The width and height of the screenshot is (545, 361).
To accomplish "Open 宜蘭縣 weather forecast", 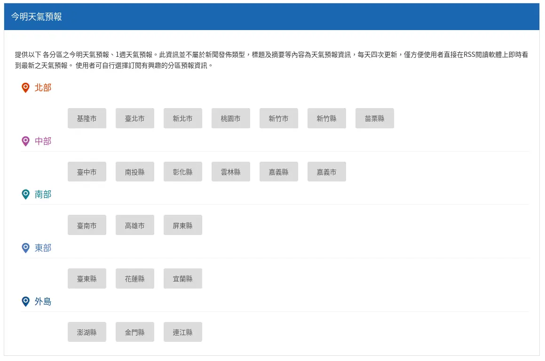I will click(x=183, y=279).
